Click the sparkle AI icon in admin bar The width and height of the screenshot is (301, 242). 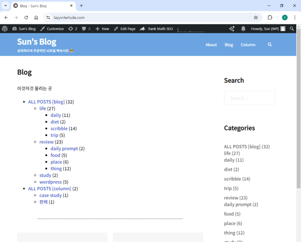pos(232,29)
